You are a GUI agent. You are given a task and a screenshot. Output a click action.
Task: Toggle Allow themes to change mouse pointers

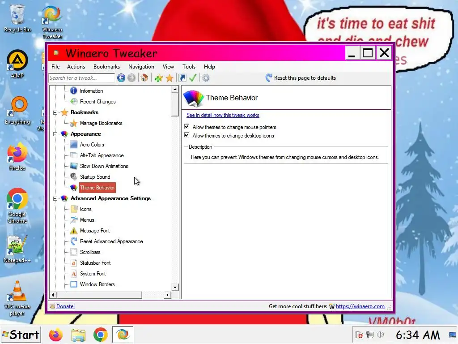click(x=187, y=127)
